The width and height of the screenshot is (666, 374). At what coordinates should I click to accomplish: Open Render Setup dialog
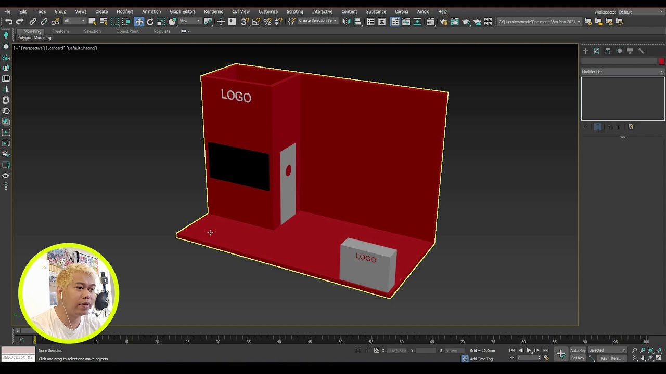(x=443, y=21)
